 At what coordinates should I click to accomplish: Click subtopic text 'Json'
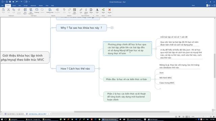(x=161, y=73)
